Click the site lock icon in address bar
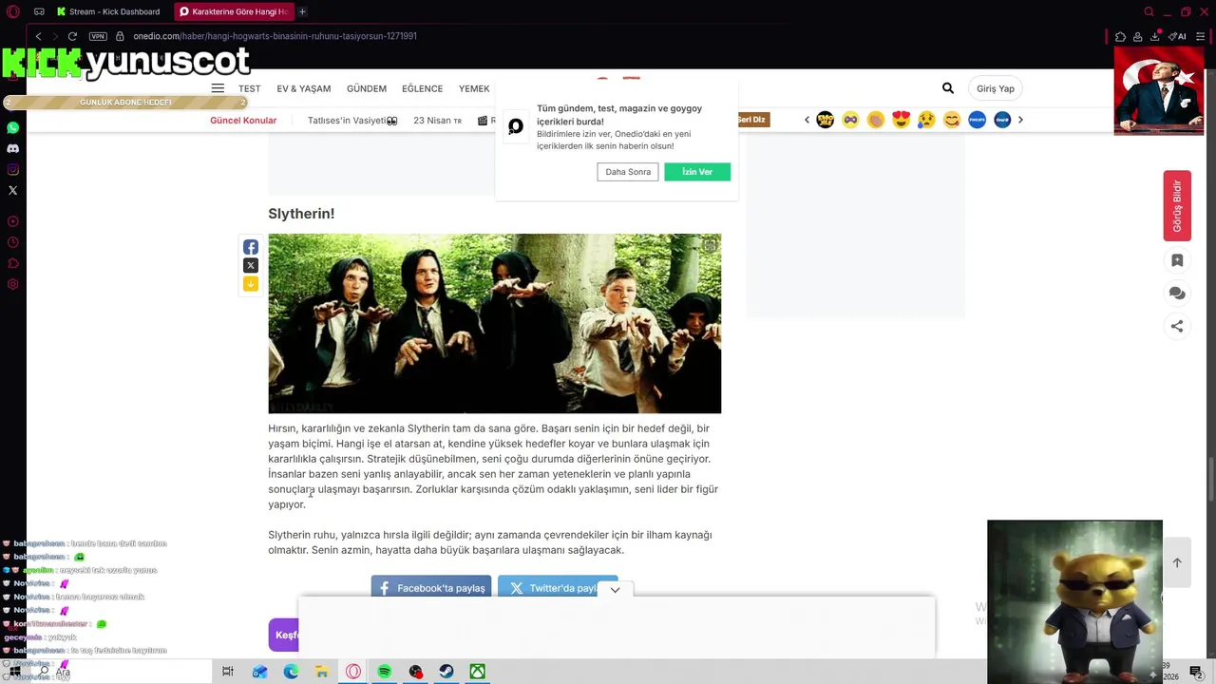1216x684 pixels. (120, 36)
